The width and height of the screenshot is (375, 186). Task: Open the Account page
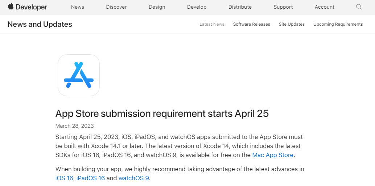point(325,7)
